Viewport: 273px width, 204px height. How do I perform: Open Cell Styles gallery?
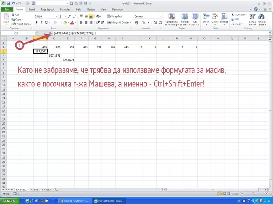pyautogui.click(x=195, y=20)
